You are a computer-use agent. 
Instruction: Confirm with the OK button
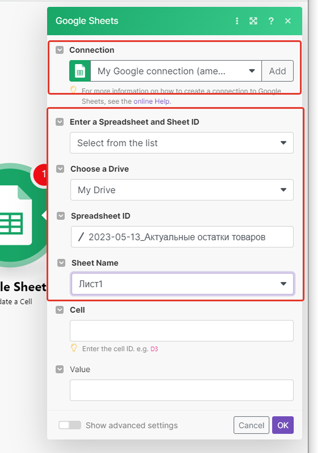[283, 425]
